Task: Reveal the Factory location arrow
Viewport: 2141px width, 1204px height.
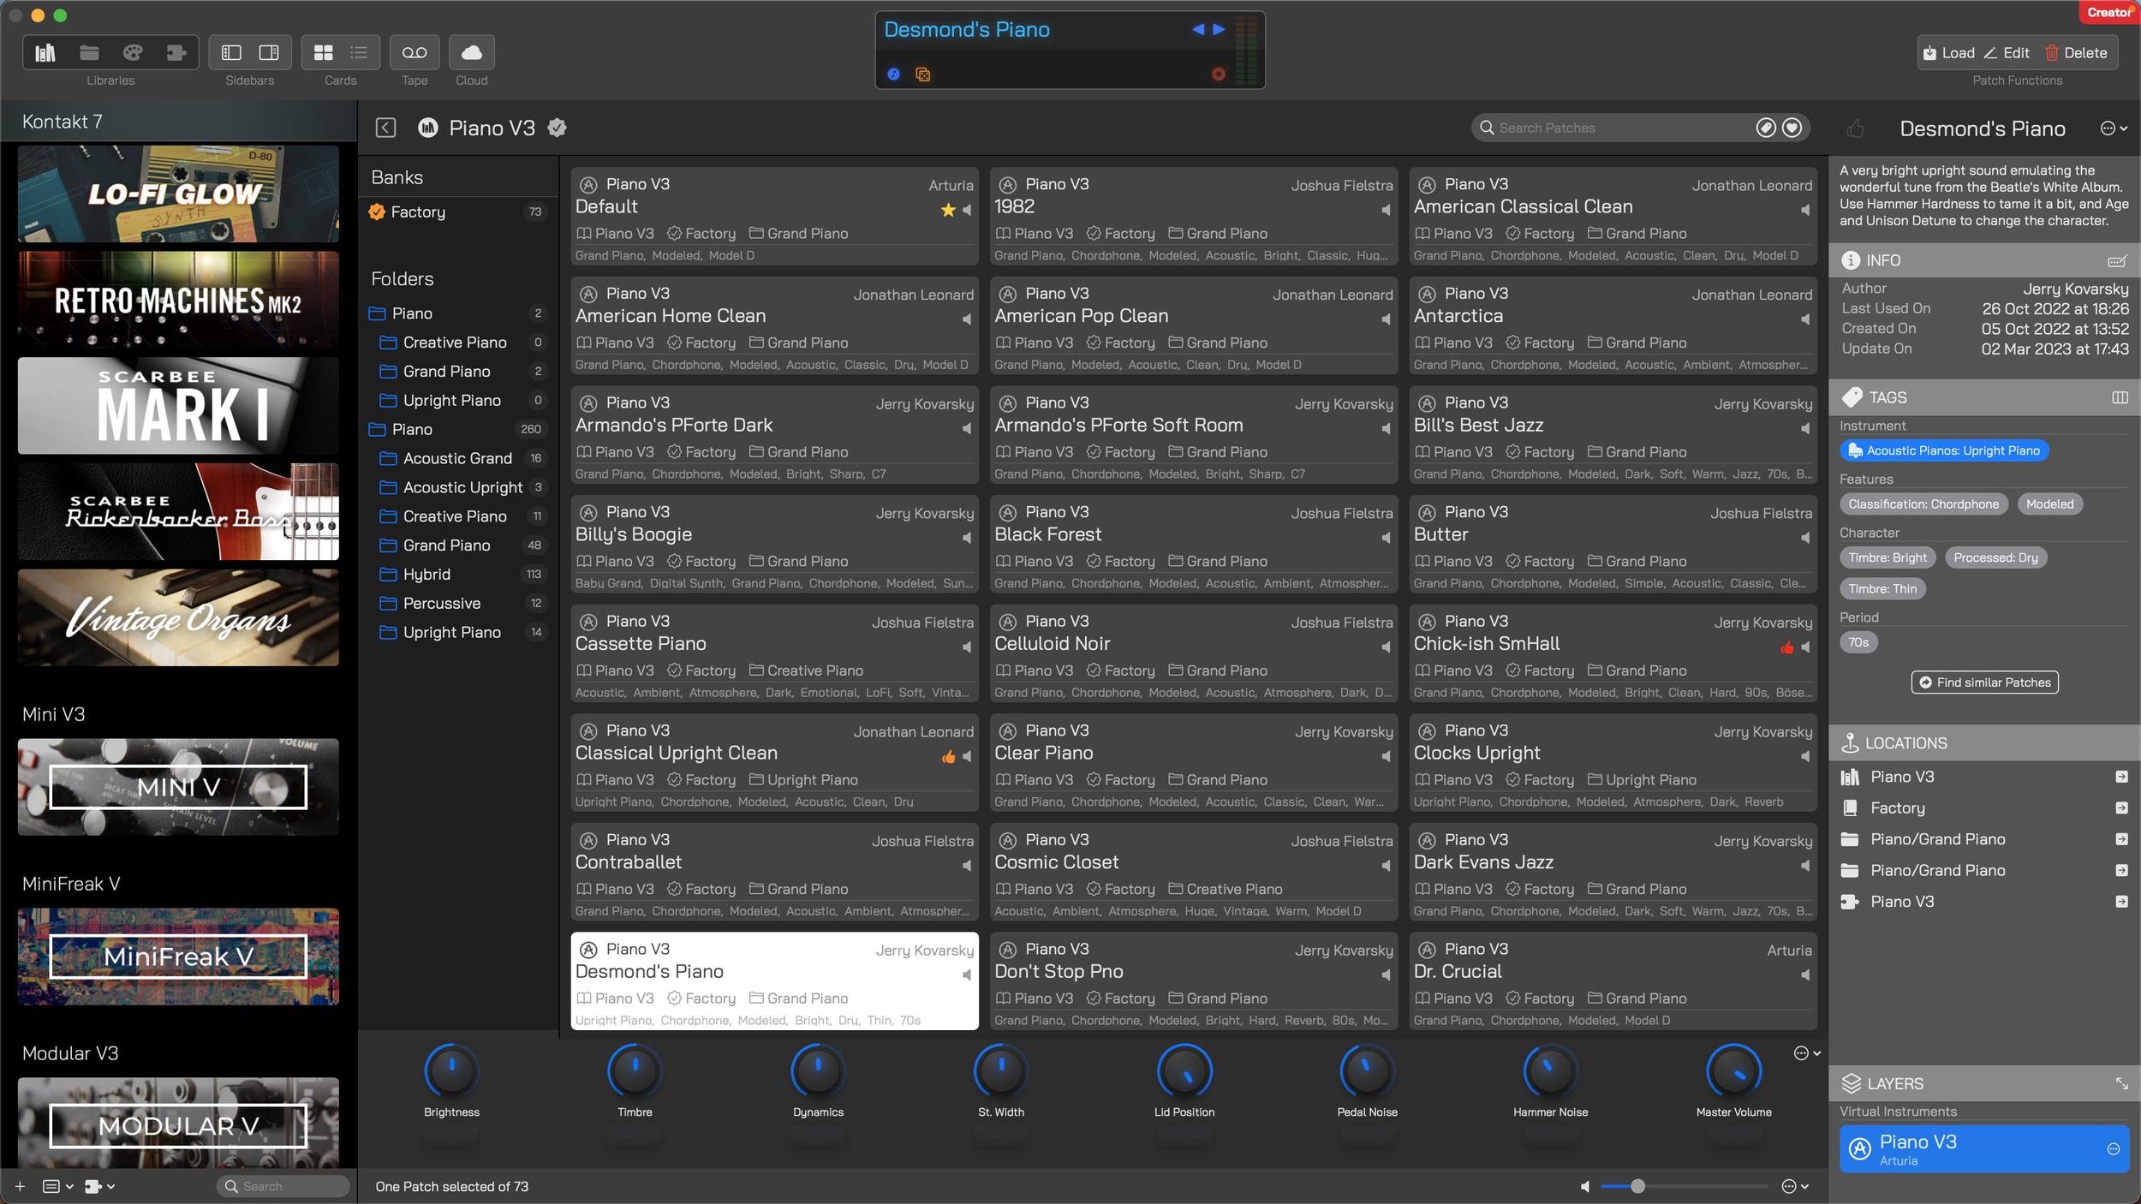Action: coord(2121,808)
